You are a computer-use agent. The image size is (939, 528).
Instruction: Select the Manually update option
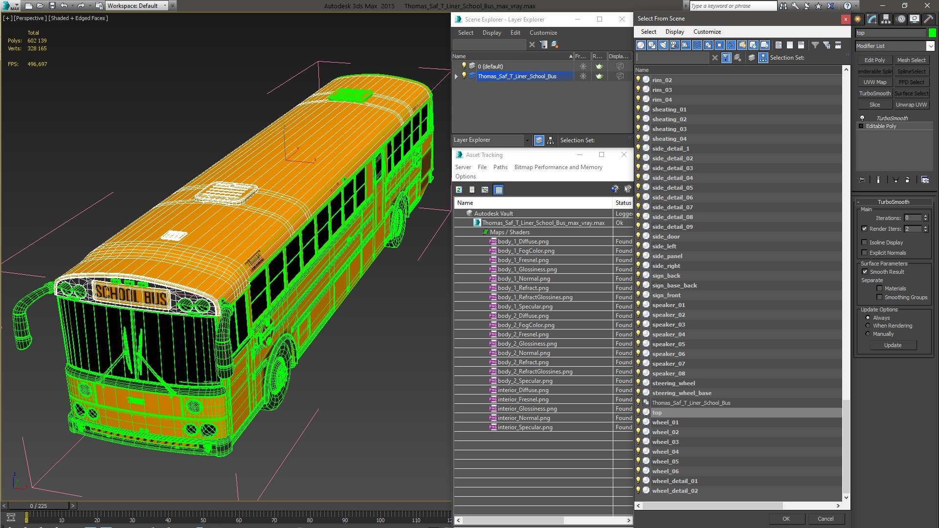(868, 334)
